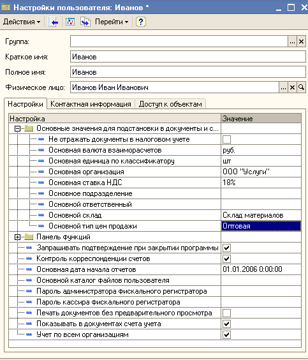
Task: Click the Значение column header
Action: [x=261, y=119]
